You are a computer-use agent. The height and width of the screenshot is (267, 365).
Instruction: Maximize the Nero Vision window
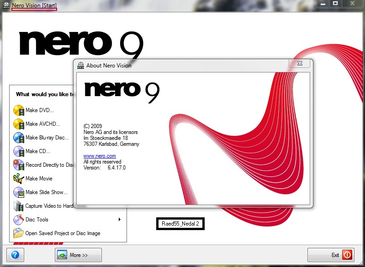pos(335,4)
